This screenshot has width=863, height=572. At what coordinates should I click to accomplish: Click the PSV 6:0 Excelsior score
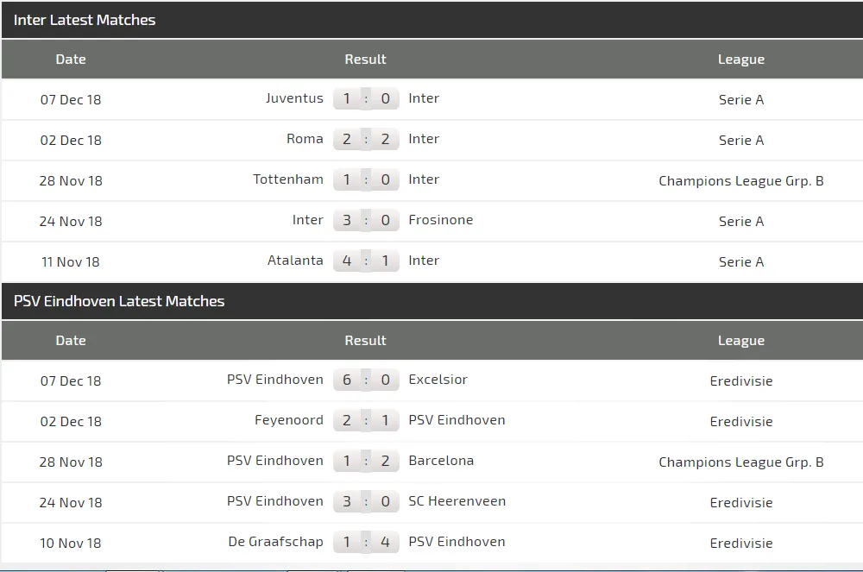pyautogui.click(x=366, y=380)
